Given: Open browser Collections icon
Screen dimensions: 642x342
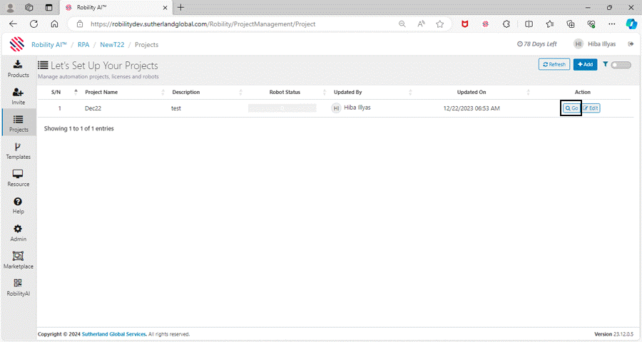Looking at the screenshot, I should [x=571, y=24].
